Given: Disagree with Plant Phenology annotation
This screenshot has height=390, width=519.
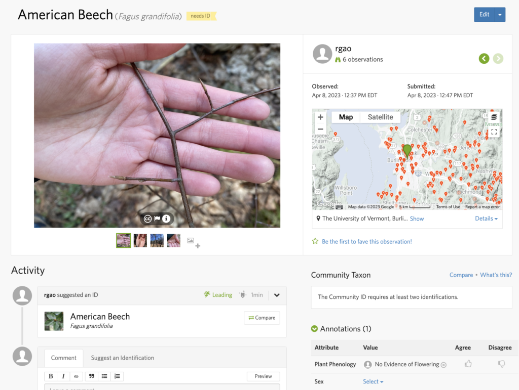Looking at the screenshot, I should 501,364.
